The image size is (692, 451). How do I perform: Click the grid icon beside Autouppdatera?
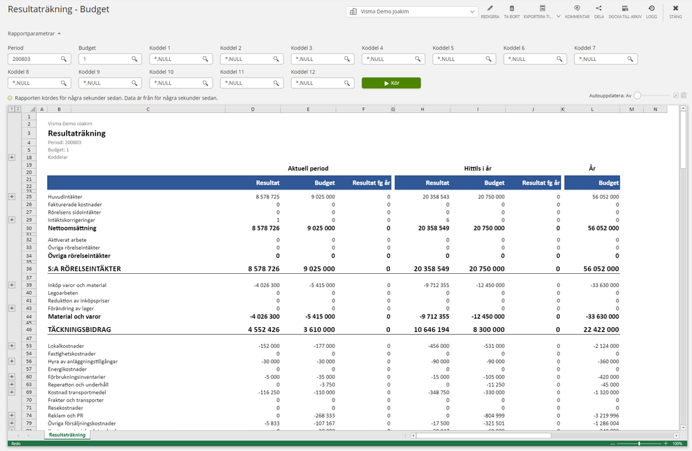pyautogui.click(x=685, y=97)
